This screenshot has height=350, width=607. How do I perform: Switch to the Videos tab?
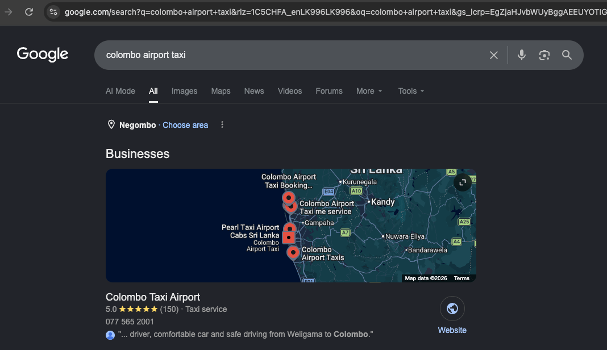point(289,91)
